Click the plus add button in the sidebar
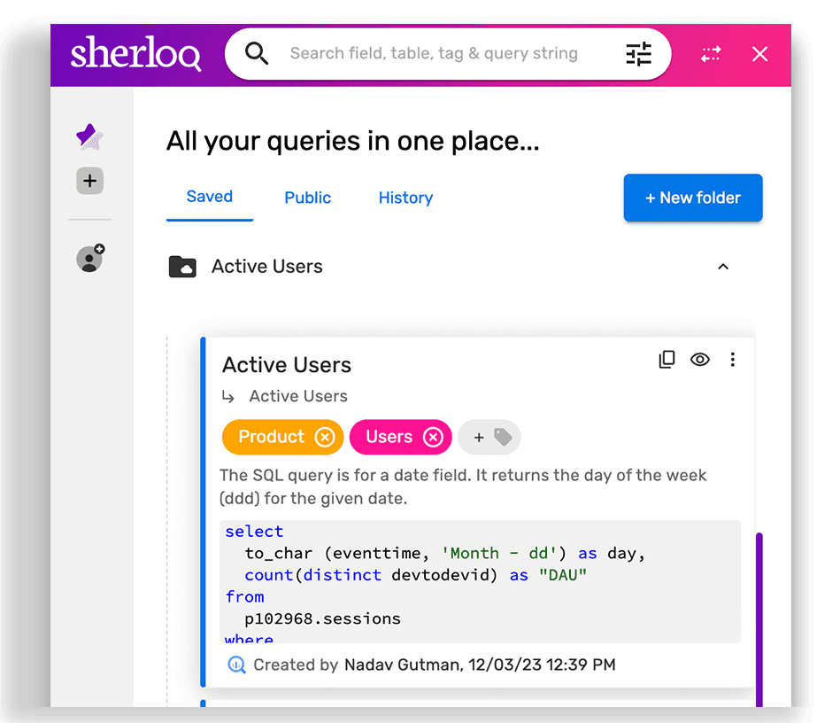Viewport: 840px width, 723px height. click(89, 181)
